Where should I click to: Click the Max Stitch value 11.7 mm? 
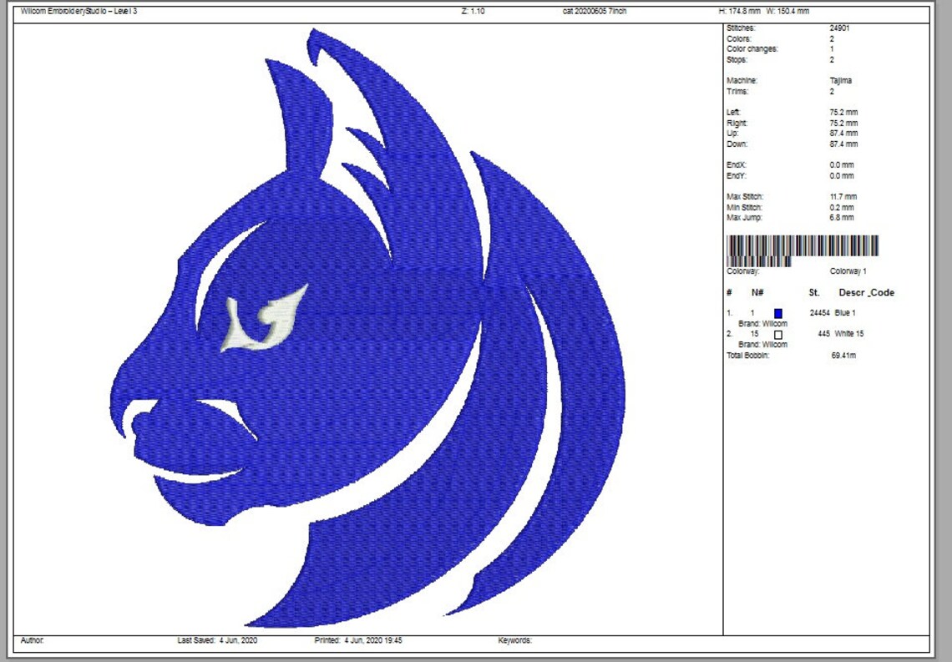point(842,196)
